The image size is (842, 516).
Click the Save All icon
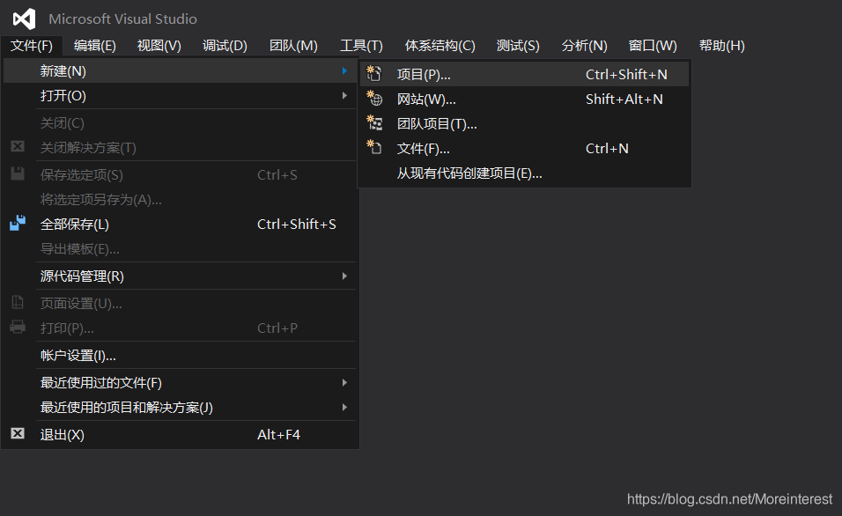click(18, 223)
